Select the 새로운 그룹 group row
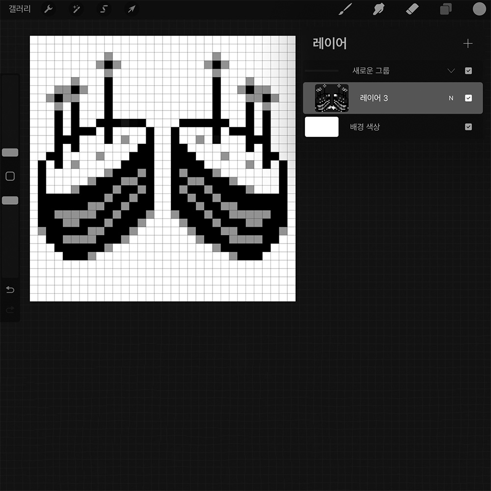 coord(393,71)
